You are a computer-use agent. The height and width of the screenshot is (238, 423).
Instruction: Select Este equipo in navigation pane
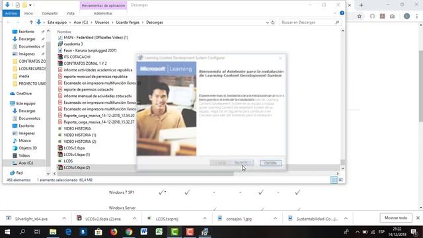point(25,103)
